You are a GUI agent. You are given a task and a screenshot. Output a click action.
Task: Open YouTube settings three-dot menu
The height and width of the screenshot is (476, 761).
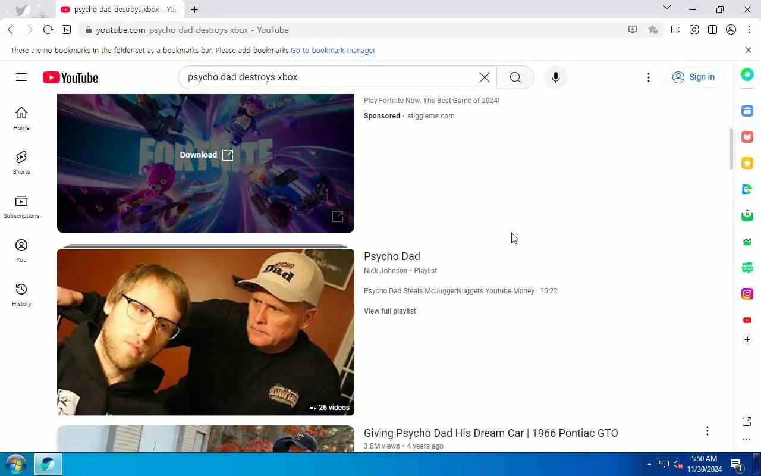(649, 77)
